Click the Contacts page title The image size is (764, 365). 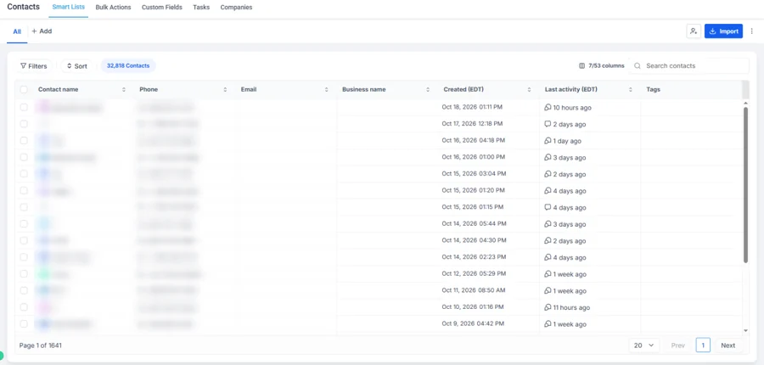pos(24,7)
